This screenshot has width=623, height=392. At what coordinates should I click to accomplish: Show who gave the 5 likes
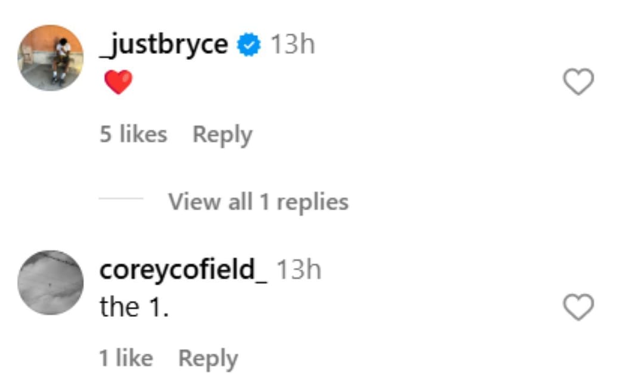134,134
